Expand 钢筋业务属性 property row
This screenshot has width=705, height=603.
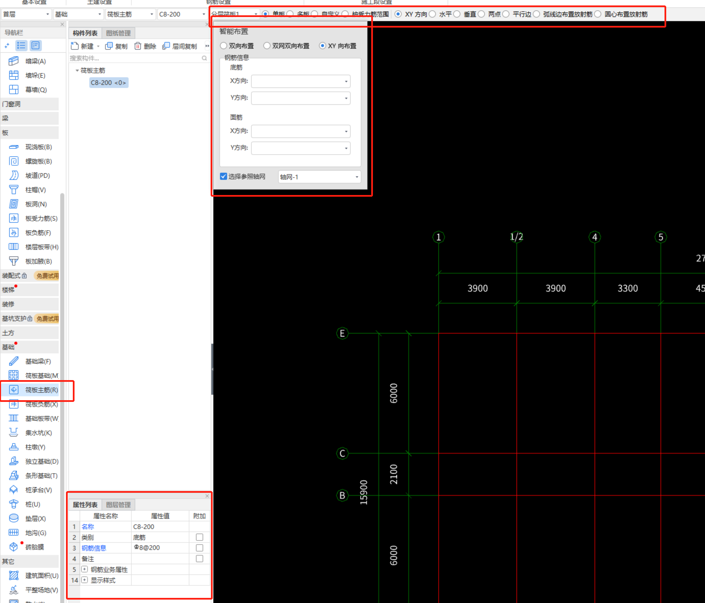[x=85, y=569]
